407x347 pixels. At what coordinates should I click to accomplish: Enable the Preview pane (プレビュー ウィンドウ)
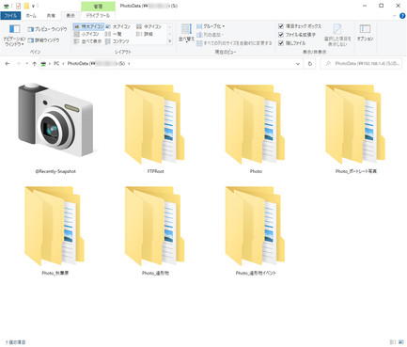(47, 29)
